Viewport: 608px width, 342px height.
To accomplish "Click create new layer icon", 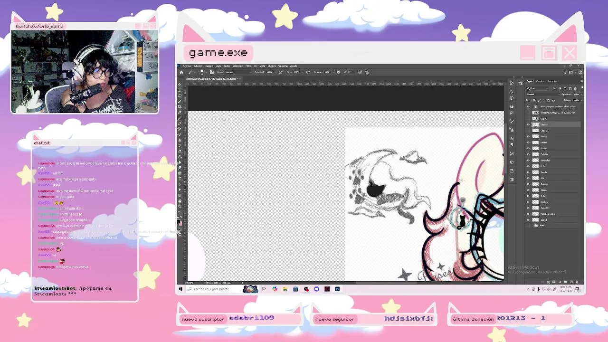I will 571,282.
